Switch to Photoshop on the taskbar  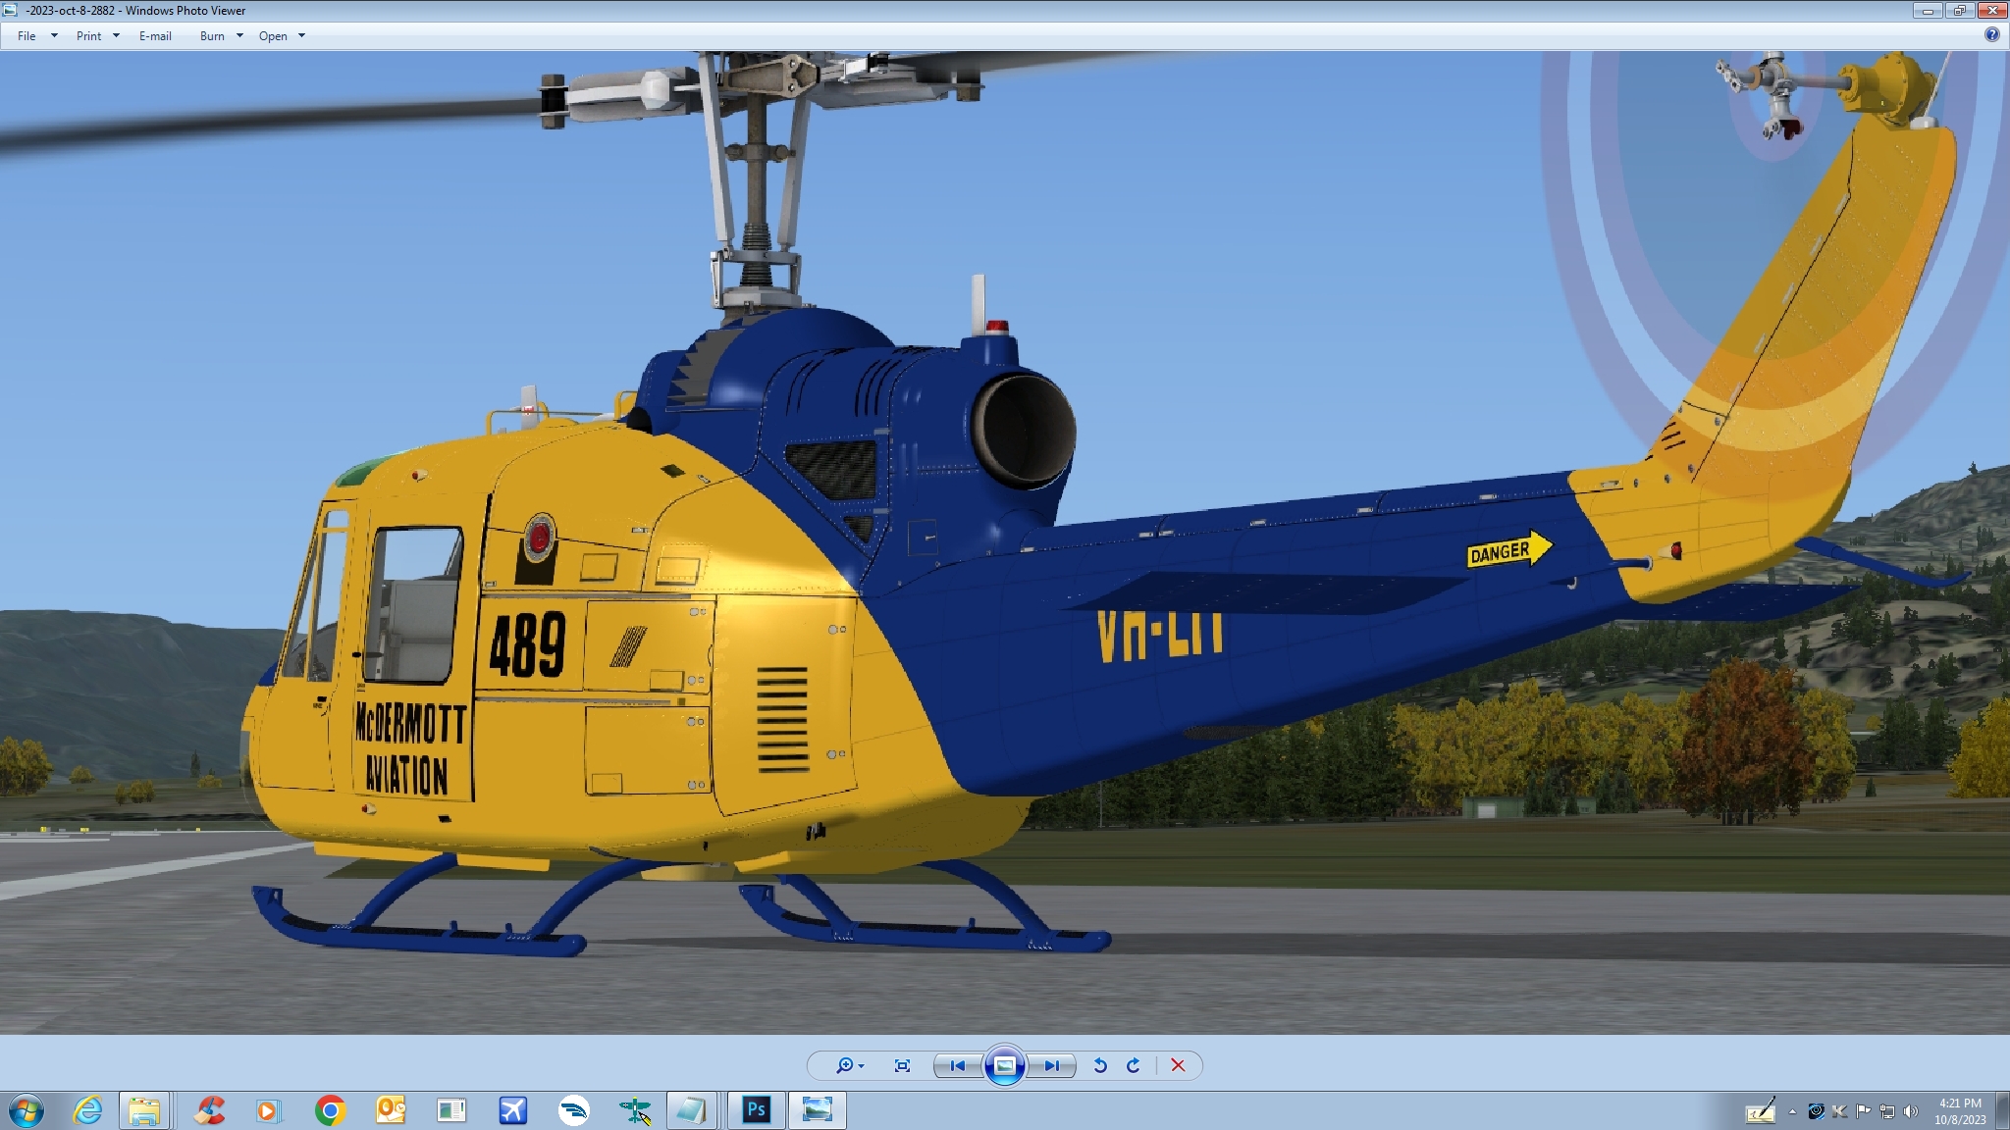pyautogui.click(x=756, y=1110)
